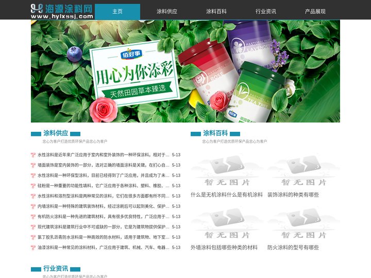371x278 pixels.
Task: Click the 涂料百科 section heading
Action: 215,133
